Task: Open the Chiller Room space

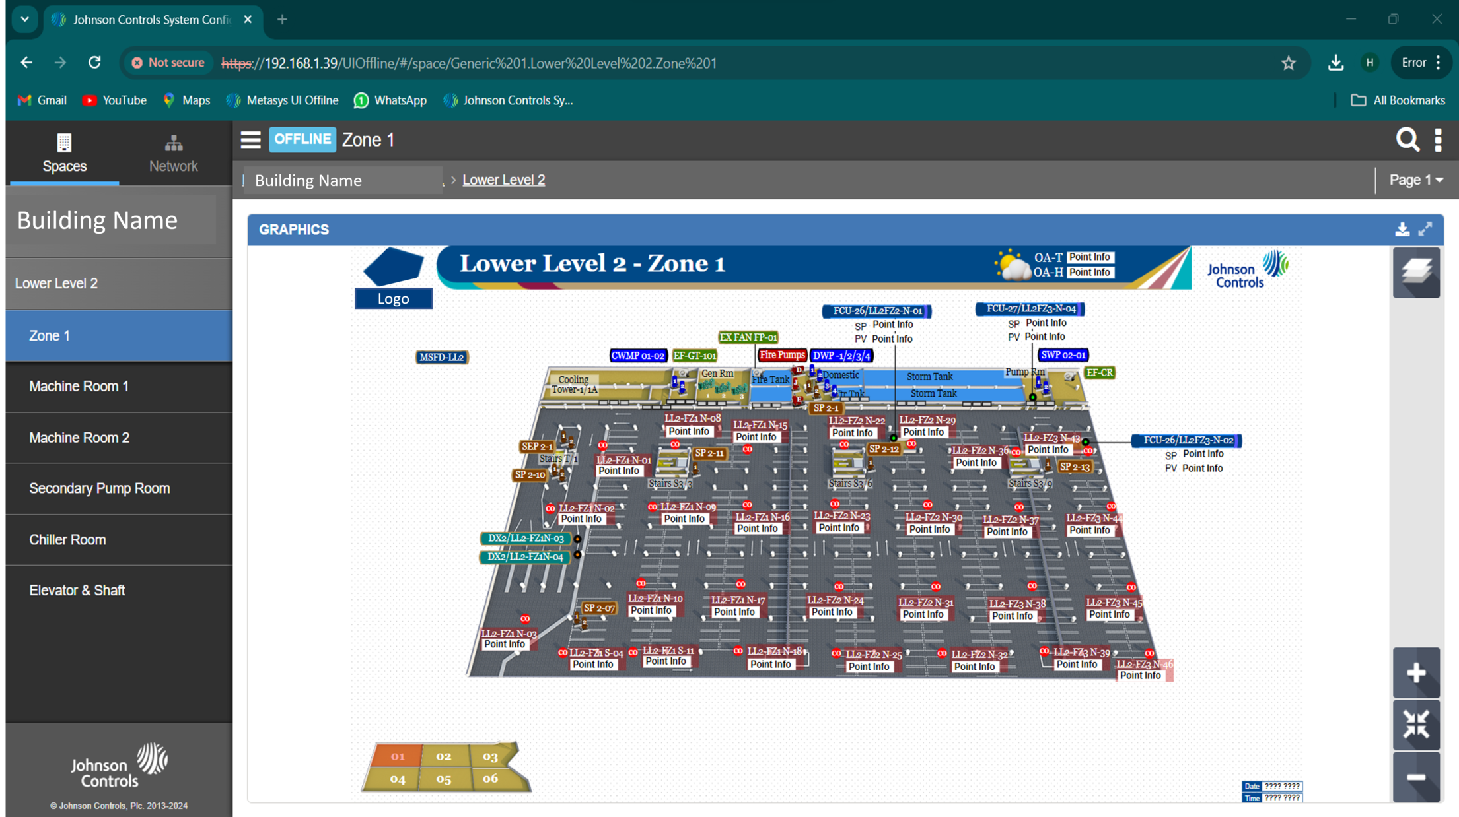Action: pyautogui.click(x=67, y=539)
